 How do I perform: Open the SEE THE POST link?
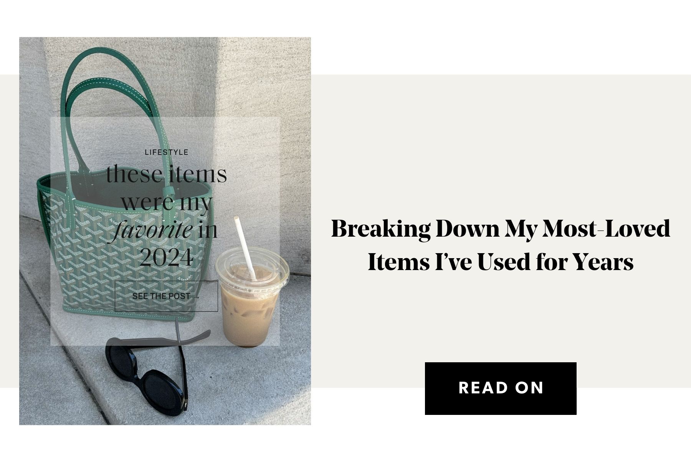pos(166,296)
